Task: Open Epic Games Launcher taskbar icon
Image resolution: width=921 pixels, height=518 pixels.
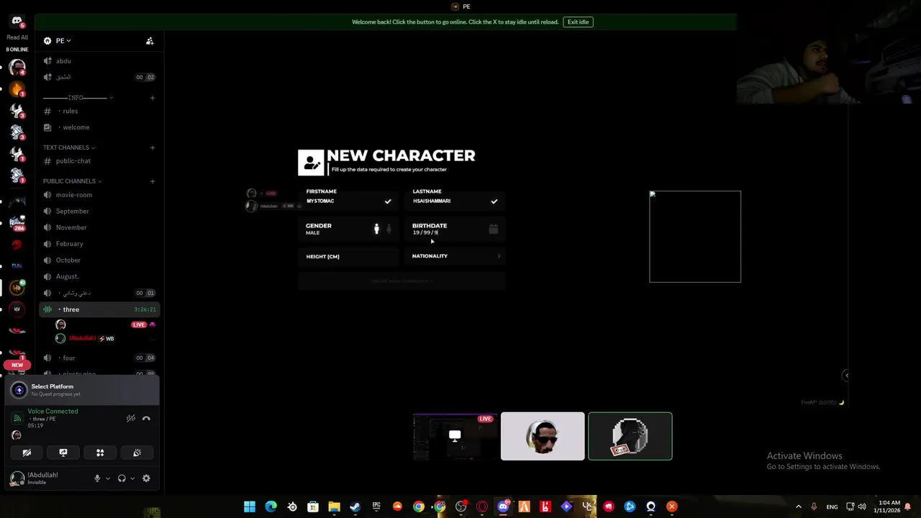Action: (x=376, y=506)
